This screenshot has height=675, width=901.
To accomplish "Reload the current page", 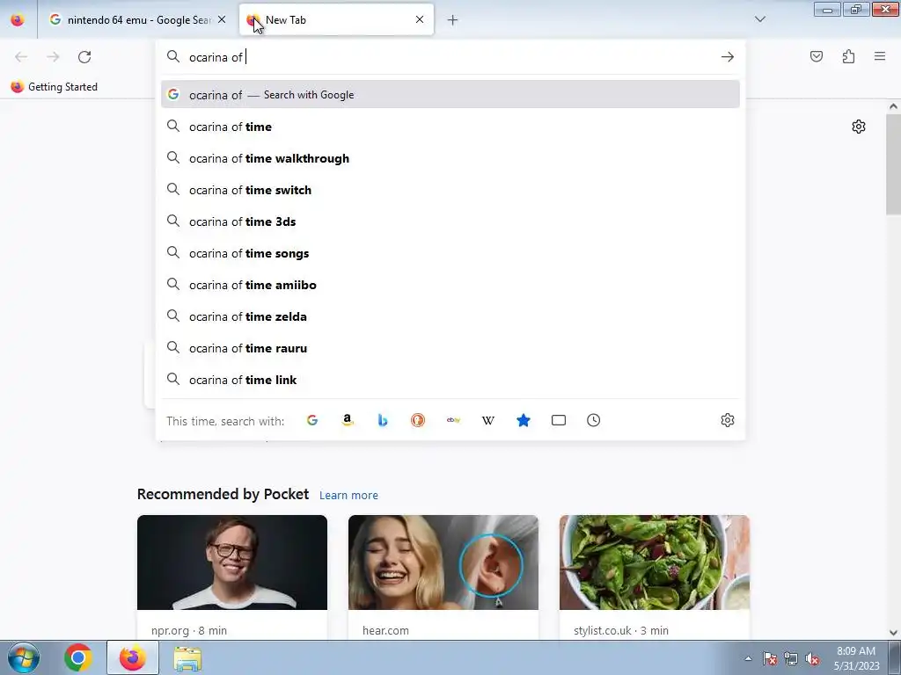I will pyautogui.click(x=84, y=57).
